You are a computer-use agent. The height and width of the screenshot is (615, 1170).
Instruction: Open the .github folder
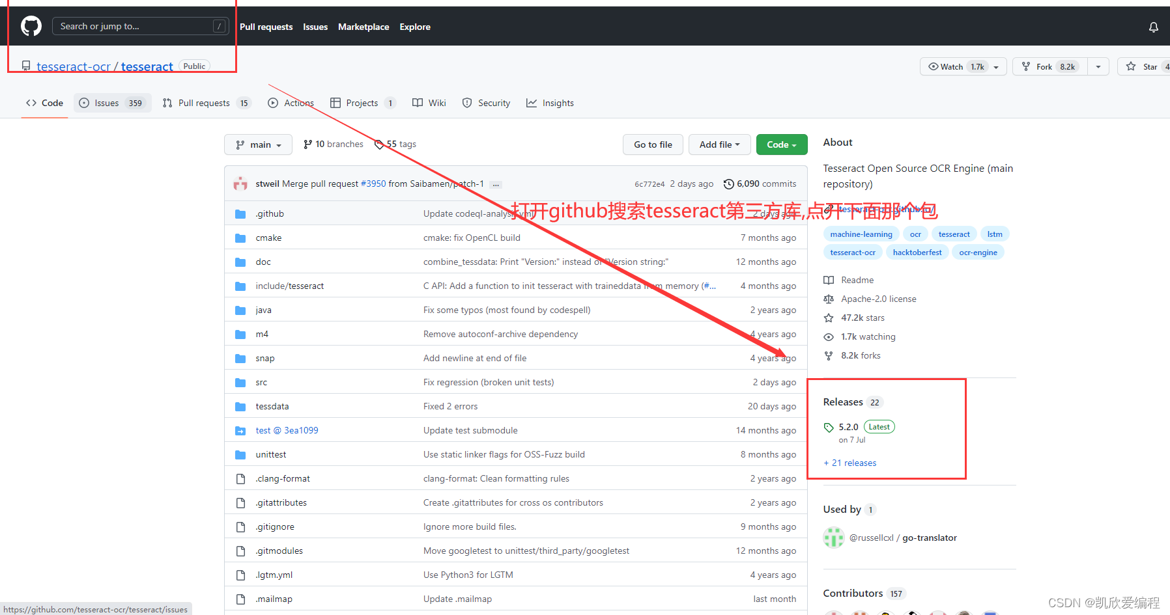(x=270, y=213)
